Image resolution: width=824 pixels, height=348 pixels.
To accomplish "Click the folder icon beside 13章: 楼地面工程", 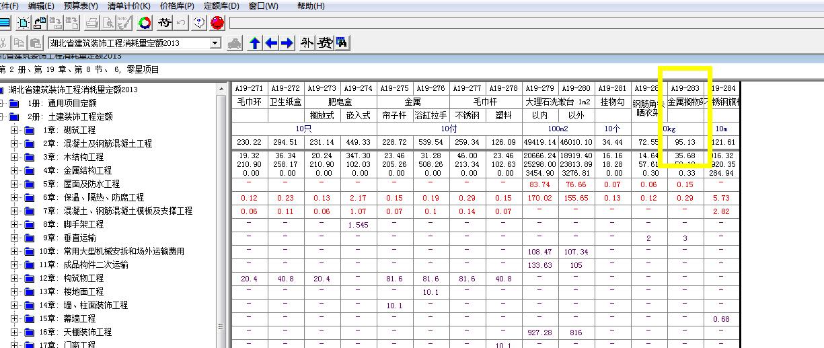I will point(29,291).
